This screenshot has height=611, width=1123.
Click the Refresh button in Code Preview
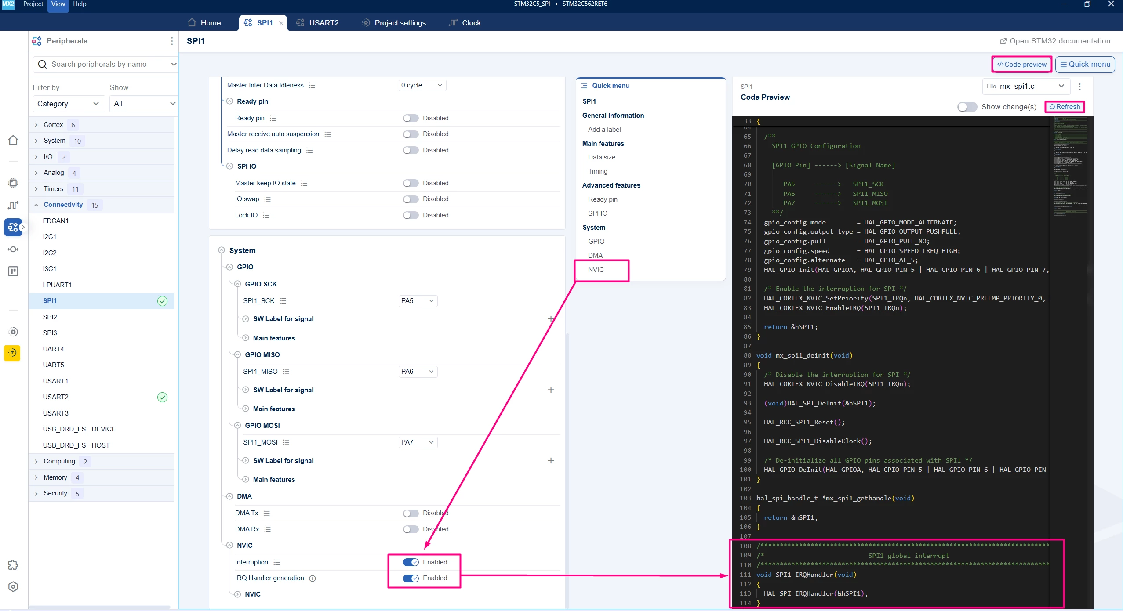[1065, 107]
